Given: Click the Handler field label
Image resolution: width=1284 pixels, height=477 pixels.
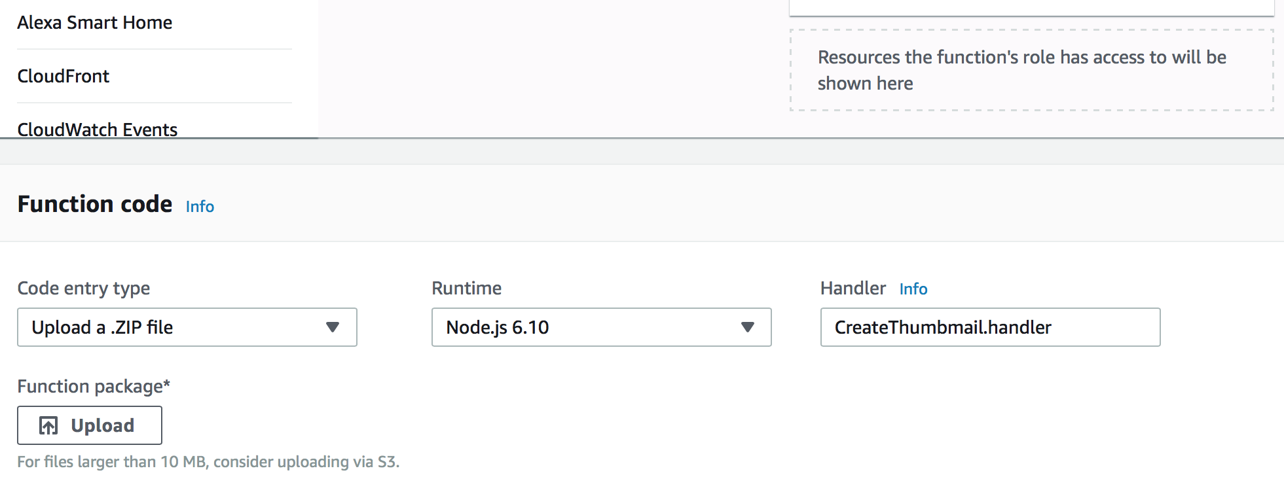Looking at the screenshot, I should pyautogui.click(x=853, y=289).
